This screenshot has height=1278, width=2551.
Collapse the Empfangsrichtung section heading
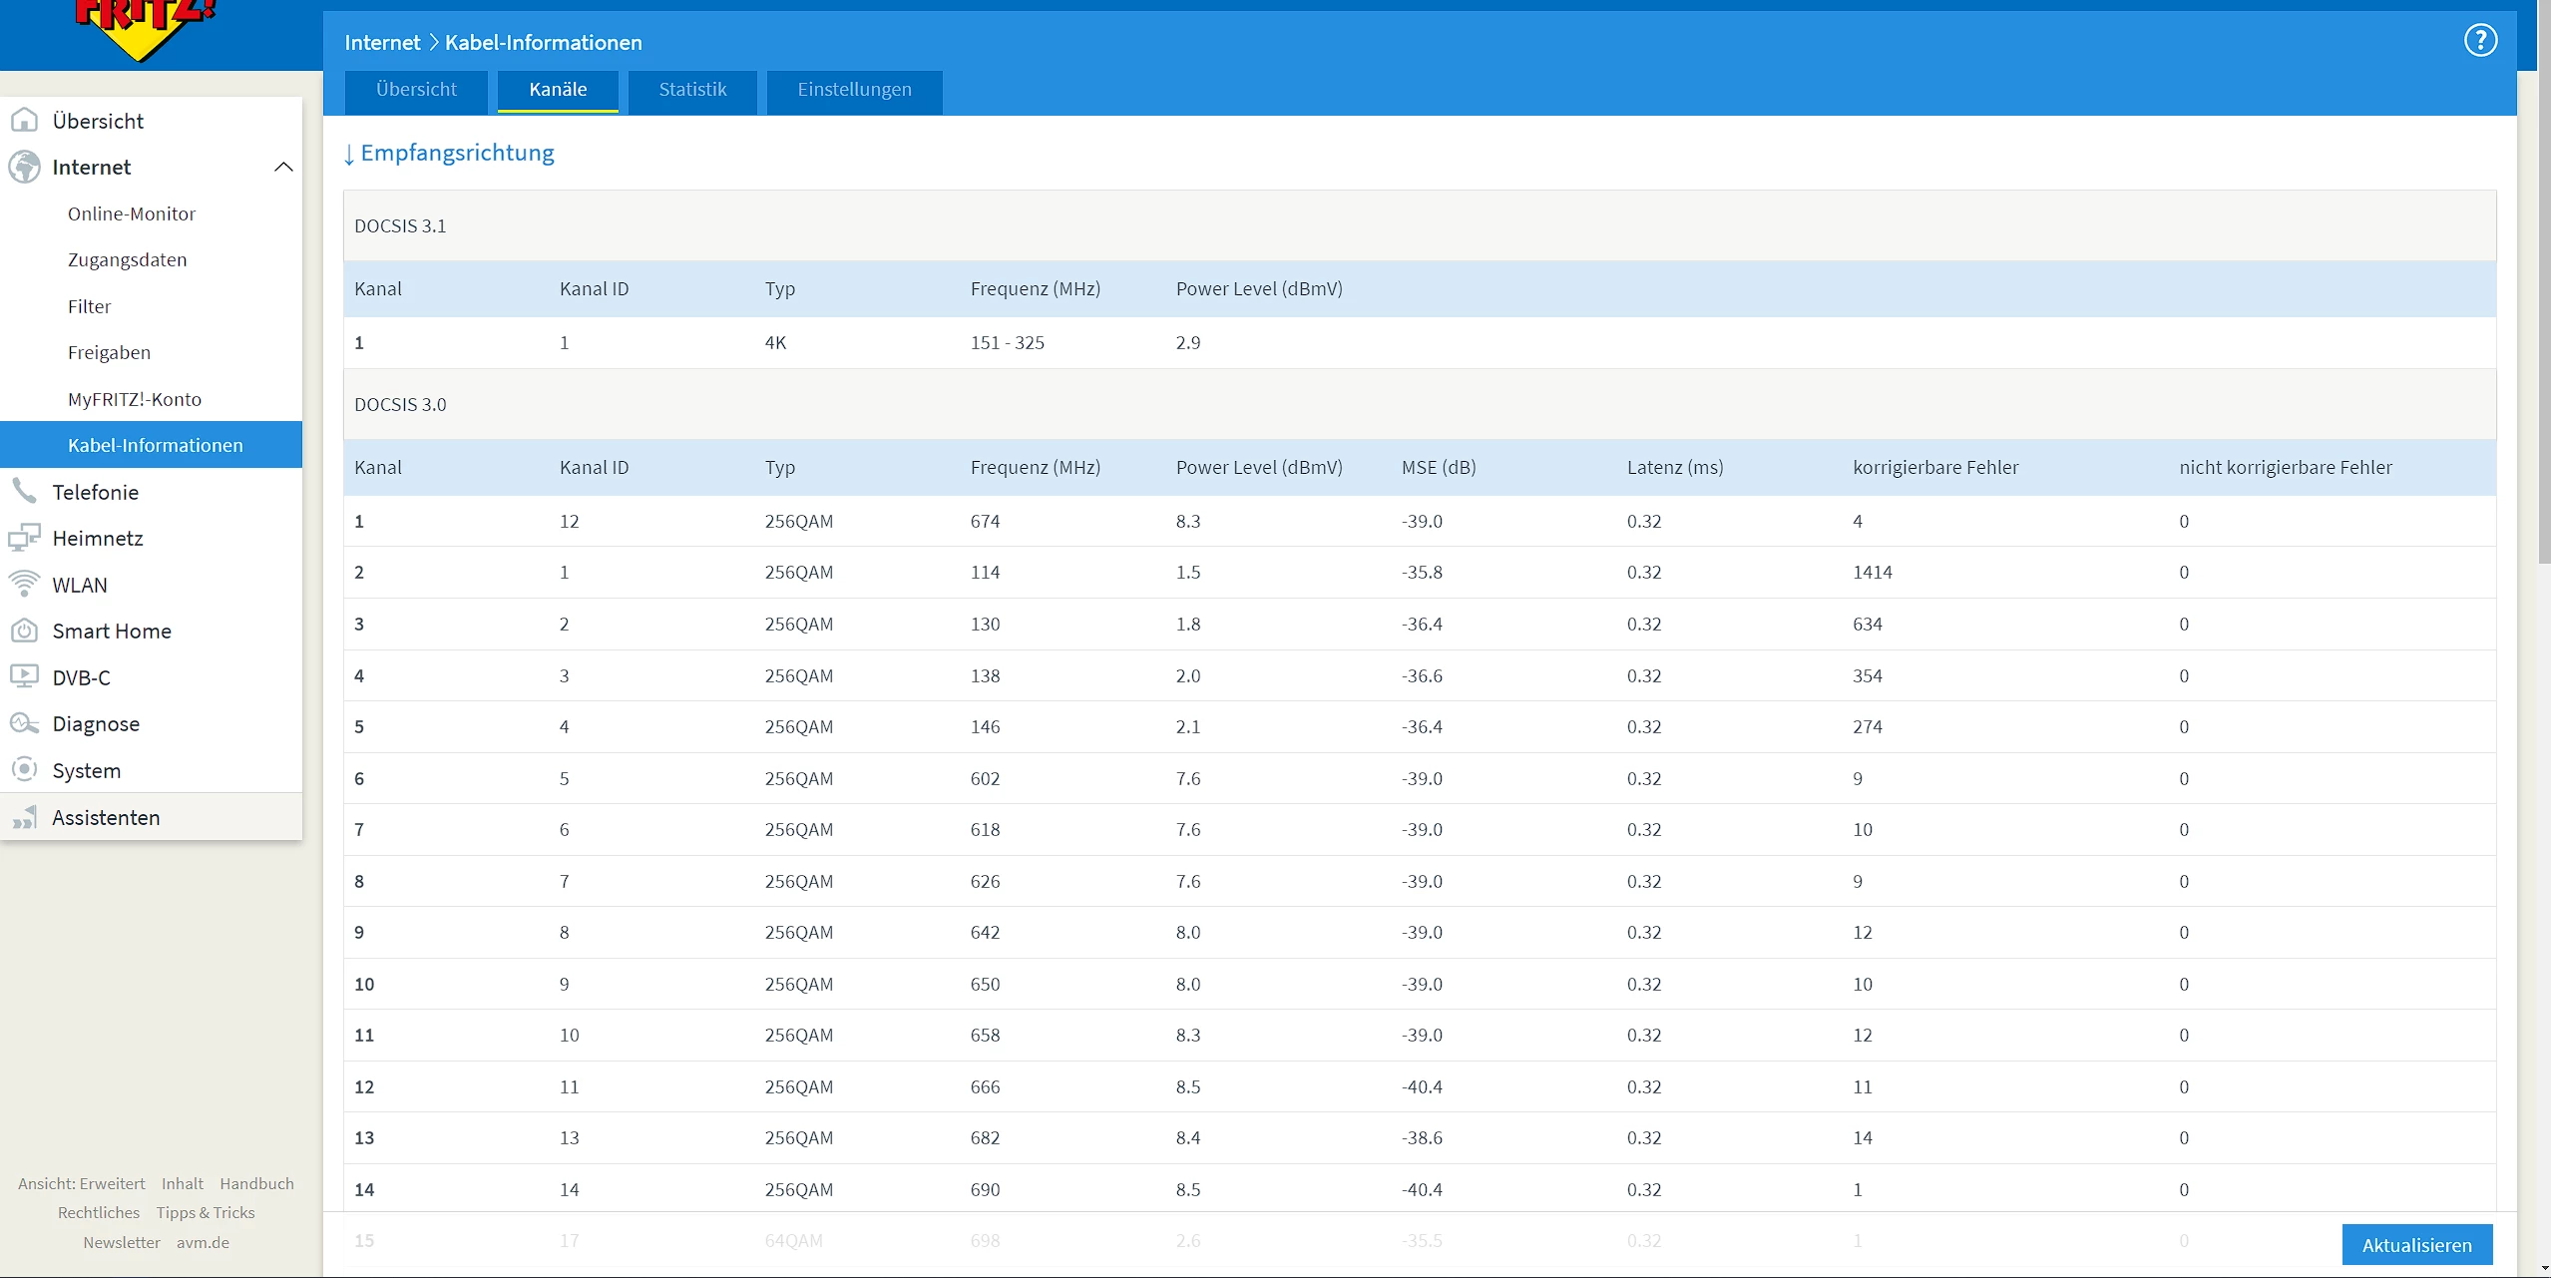coord(449,153)
